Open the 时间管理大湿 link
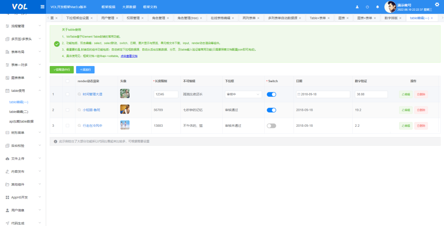This screenshot has height=226, width=444. coord(92,94)
